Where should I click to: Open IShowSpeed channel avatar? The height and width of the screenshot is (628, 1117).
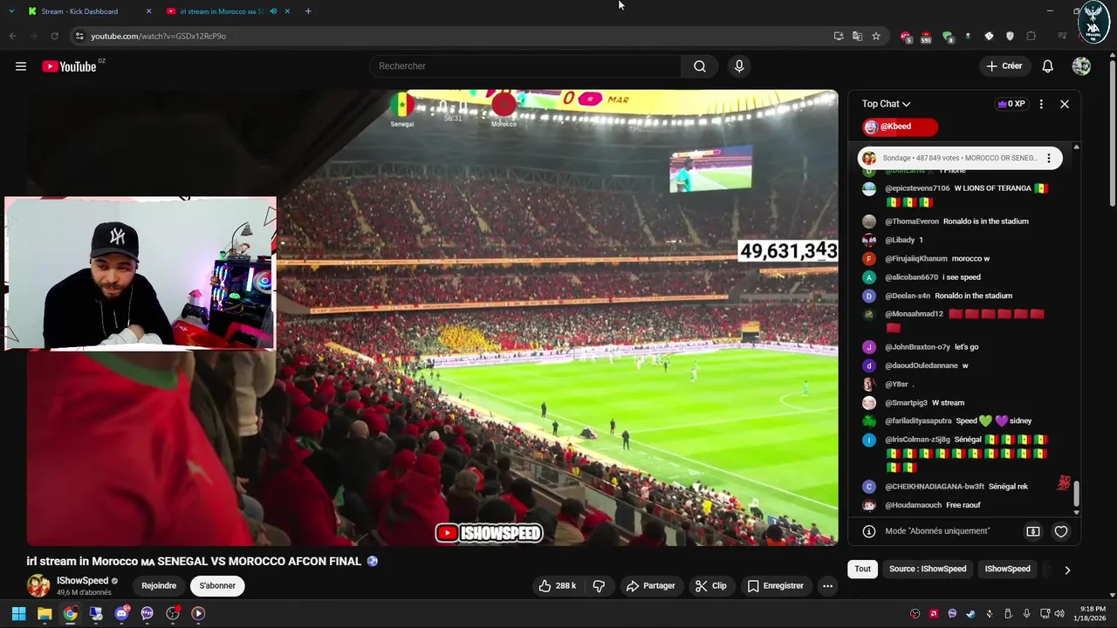pos(38,586)
